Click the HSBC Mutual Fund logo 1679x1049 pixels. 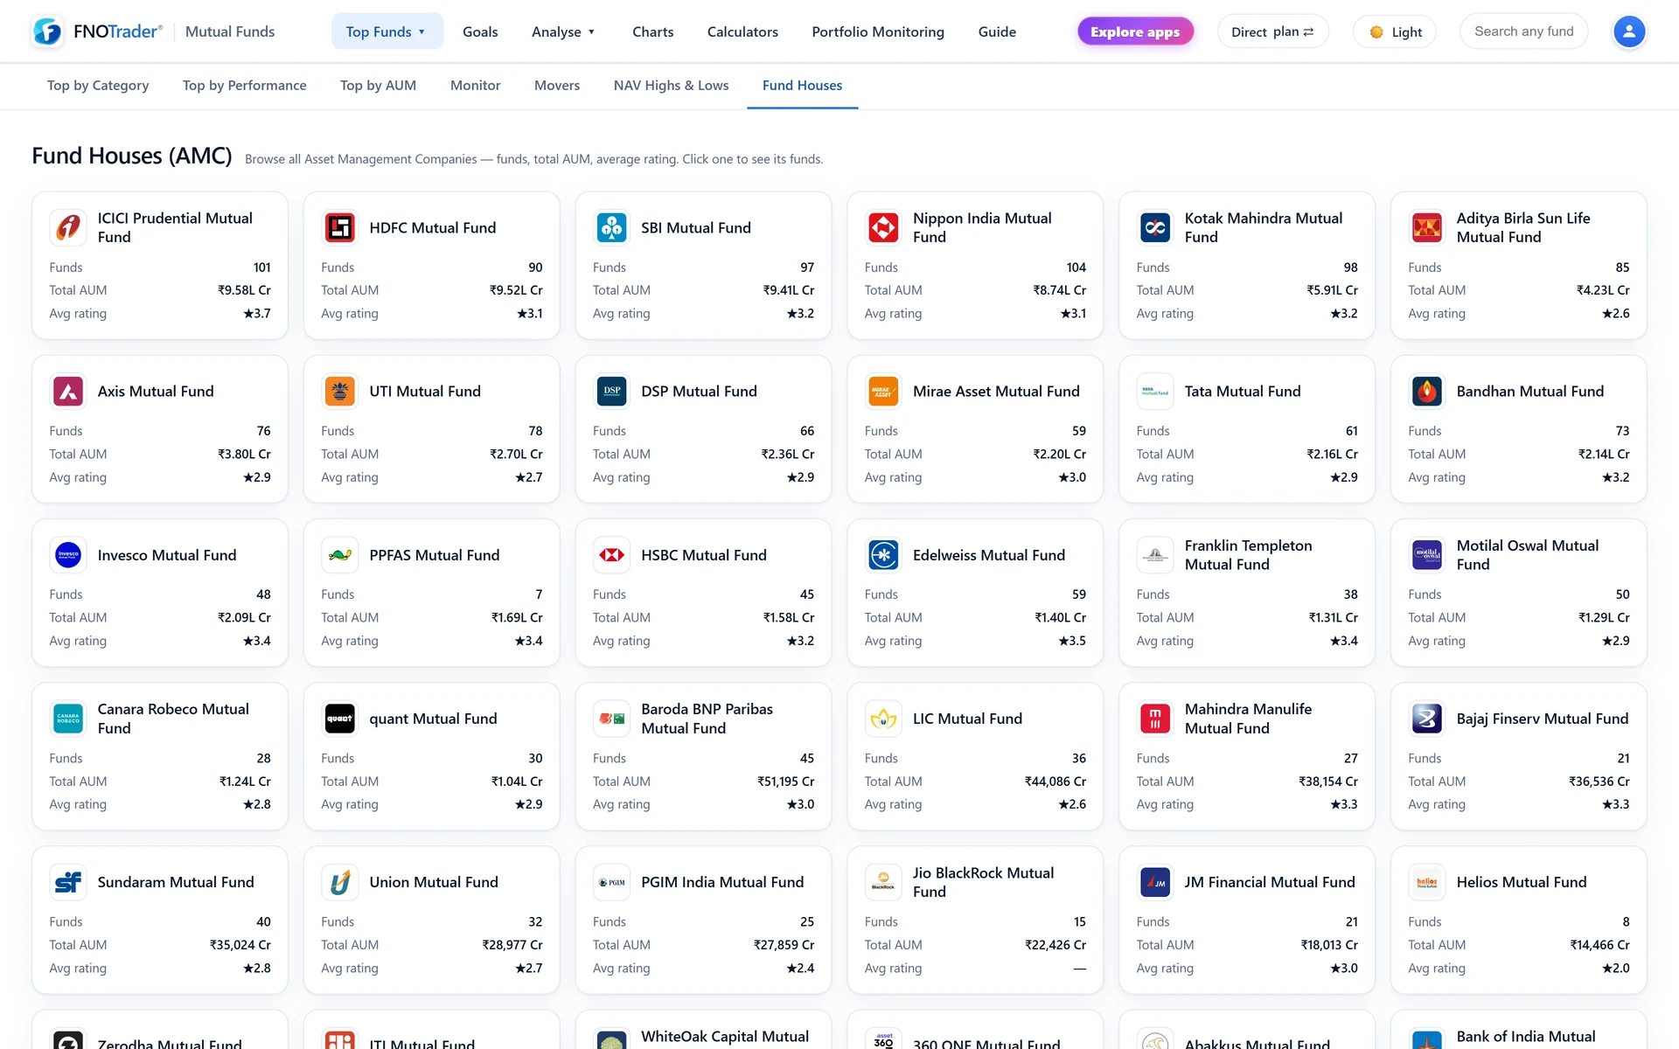tap(612, 554)
